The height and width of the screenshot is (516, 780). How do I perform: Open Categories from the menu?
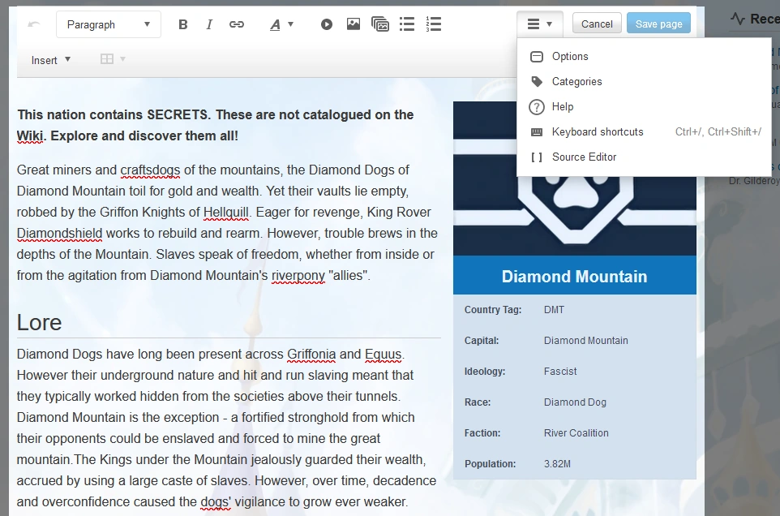pyautogui.click(x=645, y=82)
